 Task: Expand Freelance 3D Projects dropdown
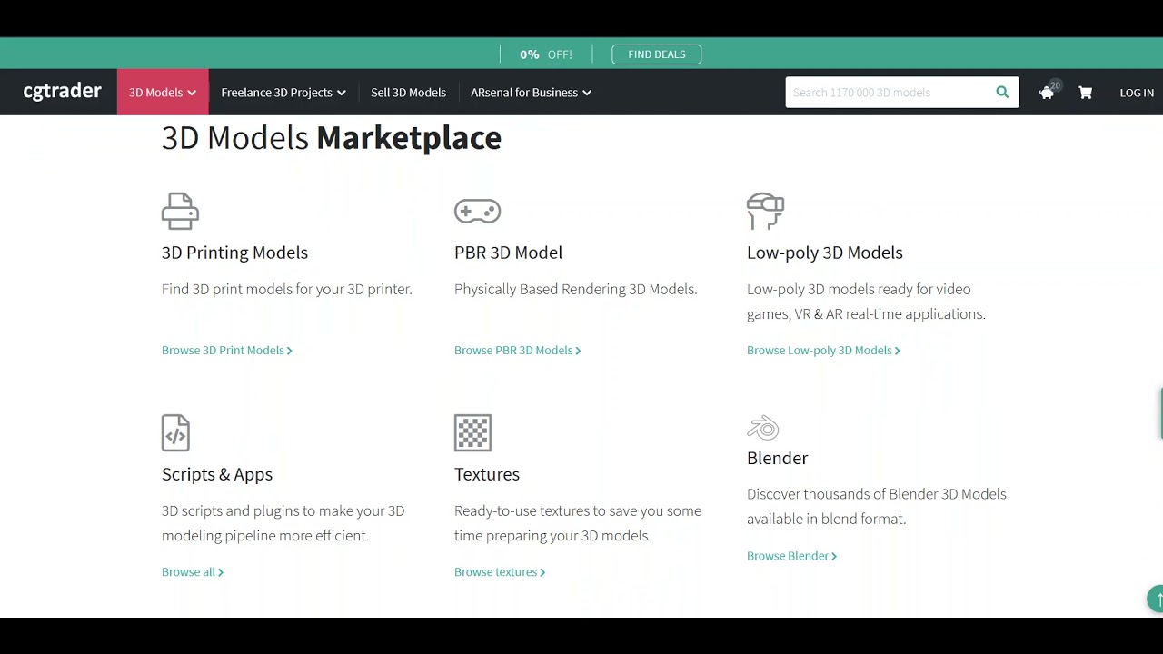283,93
